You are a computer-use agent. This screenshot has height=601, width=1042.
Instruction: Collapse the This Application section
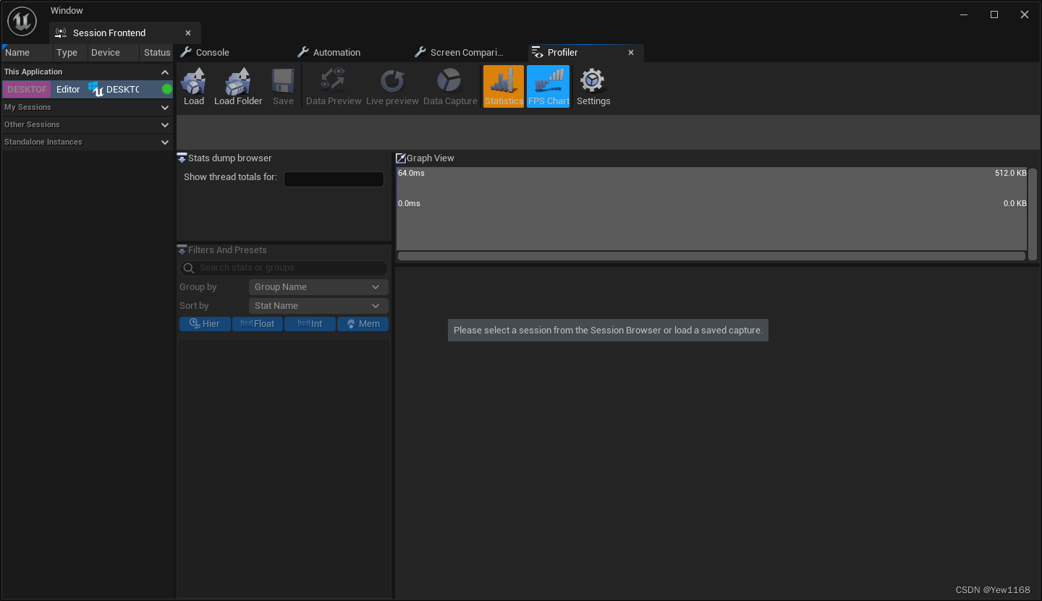[x=165, y=72]
